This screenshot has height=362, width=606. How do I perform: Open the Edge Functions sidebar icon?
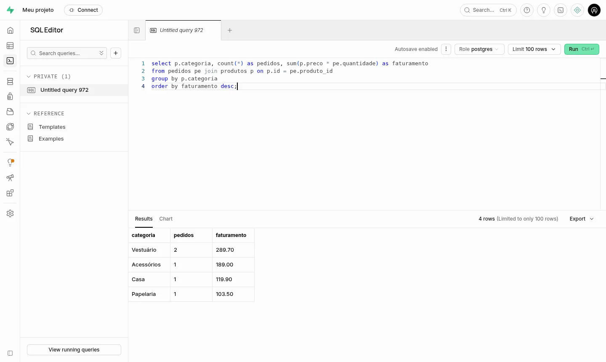click(x=10, y=127)
